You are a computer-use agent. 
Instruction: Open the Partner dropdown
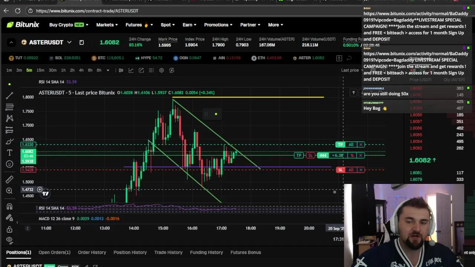click(250, 25)
